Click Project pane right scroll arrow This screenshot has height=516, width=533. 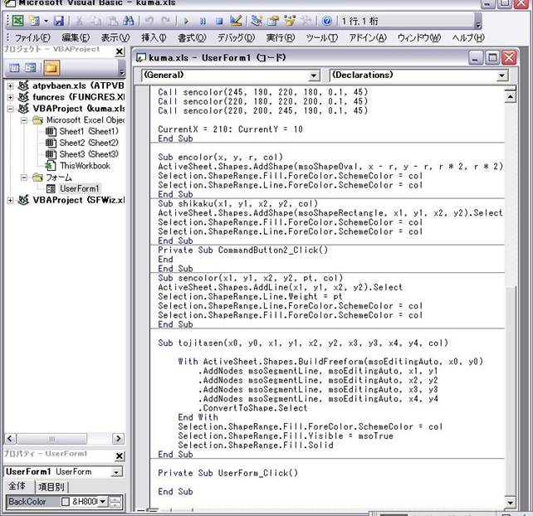118,439
